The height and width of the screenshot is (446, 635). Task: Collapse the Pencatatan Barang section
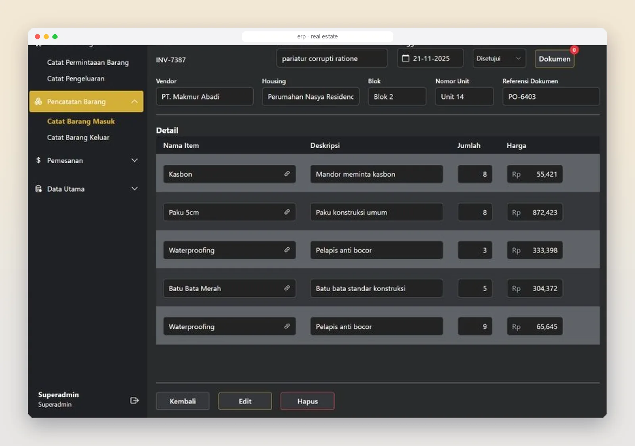point(135,101)
